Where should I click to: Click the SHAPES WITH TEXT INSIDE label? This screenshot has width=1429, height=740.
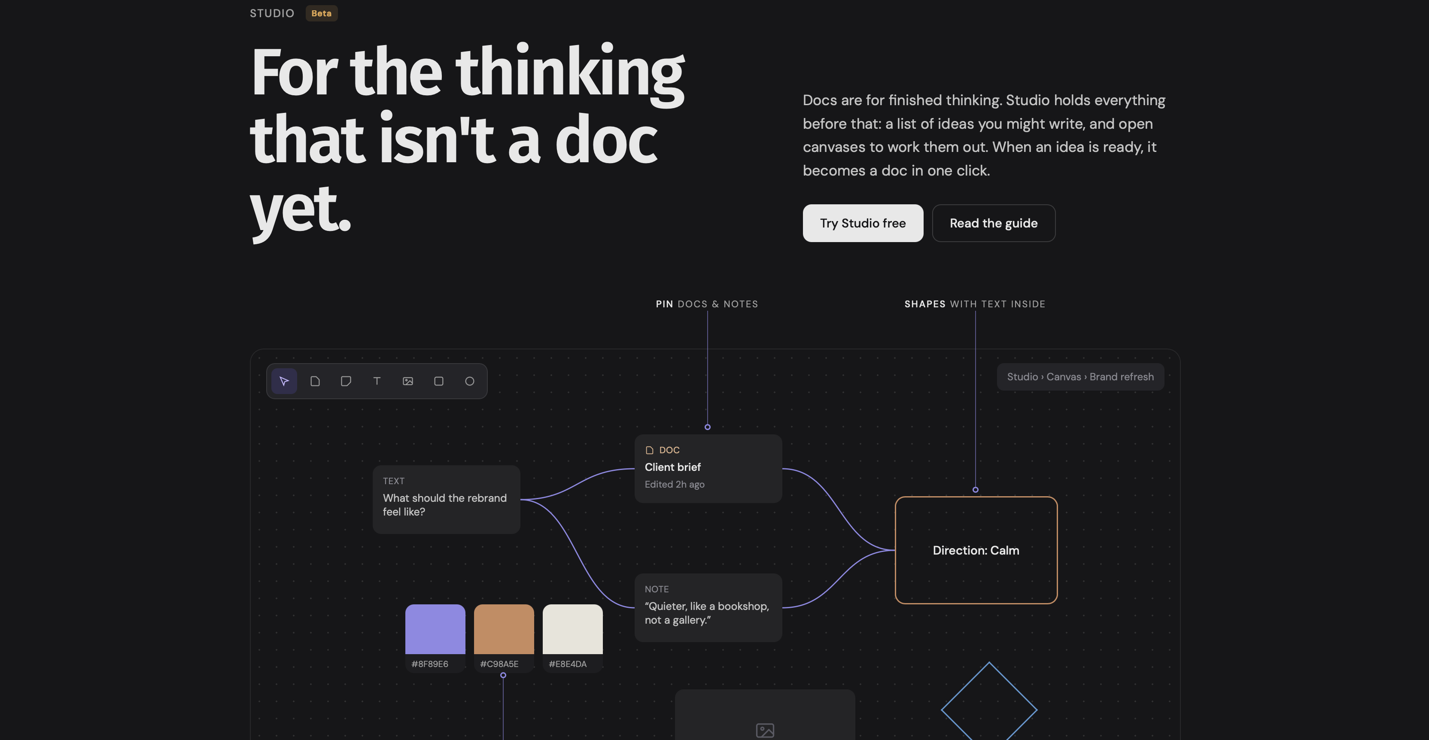tap(975, 304)
